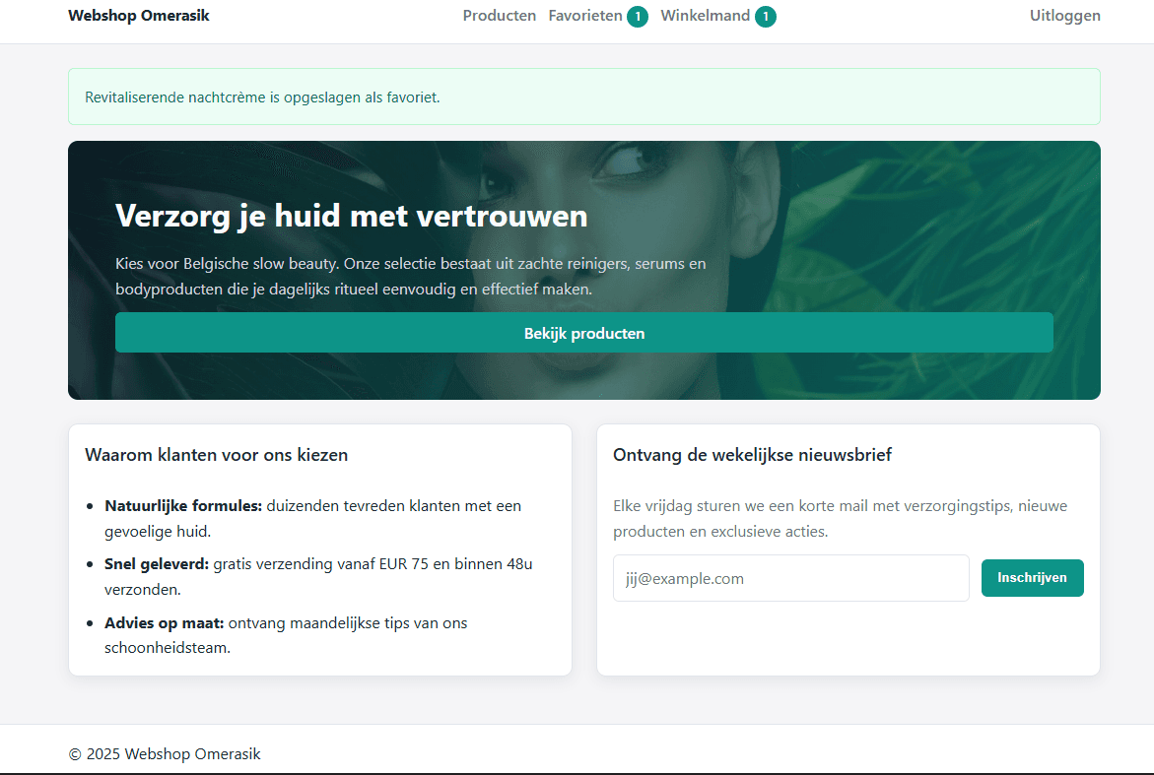Viewport: 1154px width, 775px height.
Task: Submit the newsletter with Inschrijven
Action: (x=1032, y=578)
